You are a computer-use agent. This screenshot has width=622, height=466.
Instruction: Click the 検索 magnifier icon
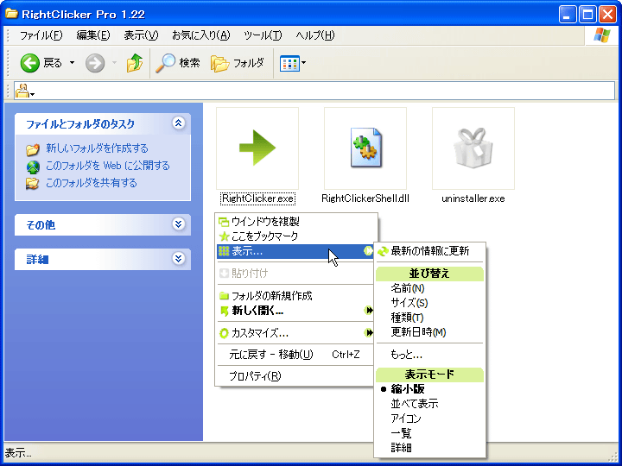[165, 63]
